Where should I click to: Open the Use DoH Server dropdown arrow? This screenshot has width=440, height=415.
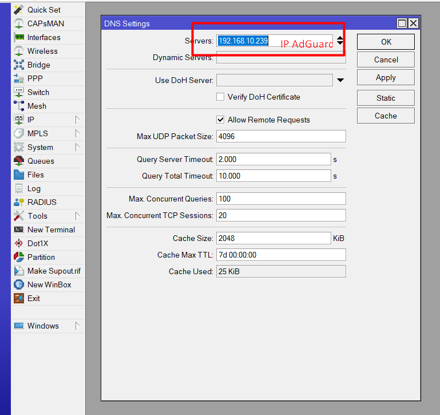[x=340, y=80]
